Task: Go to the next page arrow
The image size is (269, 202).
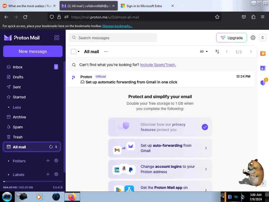Action: point(251,52)
